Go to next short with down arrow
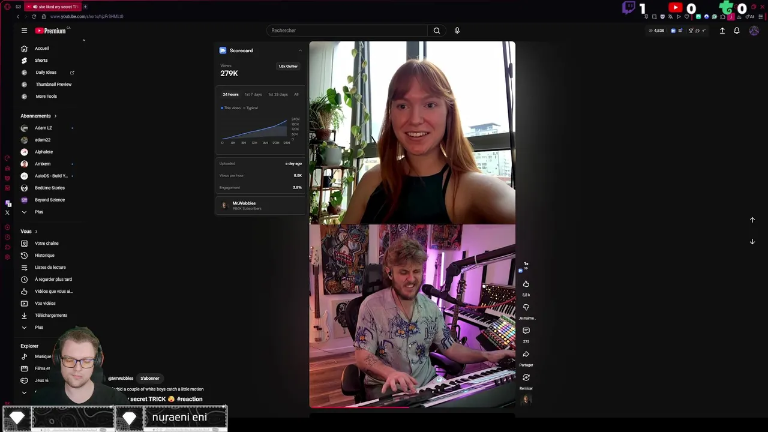This screenshot has width=768, height=432. tap(752, 241)
